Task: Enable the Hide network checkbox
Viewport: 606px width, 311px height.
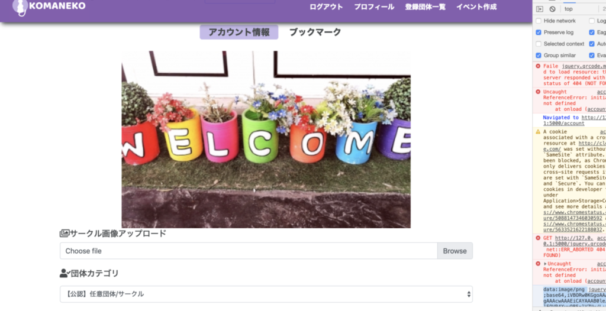Action: 539,21
